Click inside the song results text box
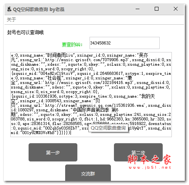189x185 pixels. pos(91,95)
